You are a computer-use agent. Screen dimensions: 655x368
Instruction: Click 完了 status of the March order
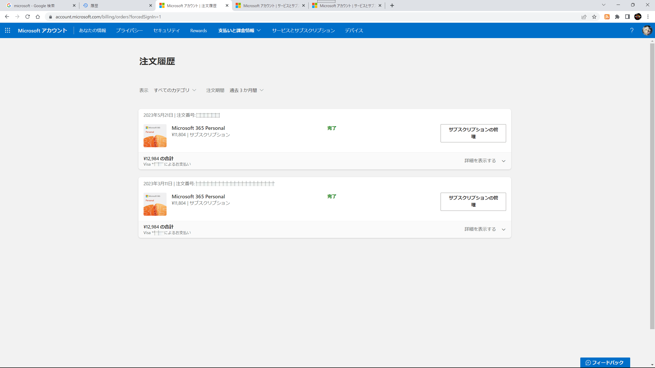pos(332,196)
